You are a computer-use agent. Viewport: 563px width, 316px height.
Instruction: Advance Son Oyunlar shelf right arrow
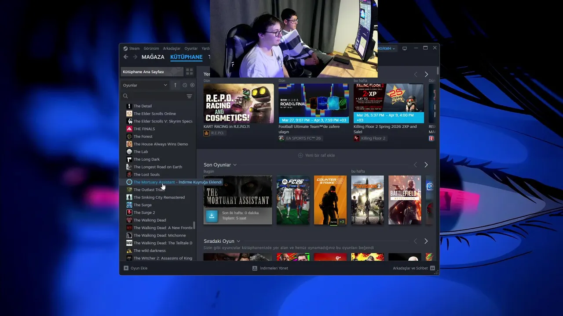(x=426, y=165)
